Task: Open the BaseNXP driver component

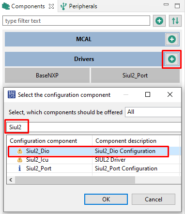Action: [47, 76]
